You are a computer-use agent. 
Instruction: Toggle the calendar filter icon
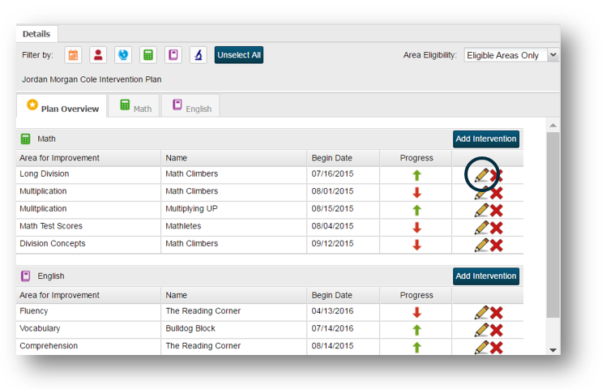click(x=73, y=55)
